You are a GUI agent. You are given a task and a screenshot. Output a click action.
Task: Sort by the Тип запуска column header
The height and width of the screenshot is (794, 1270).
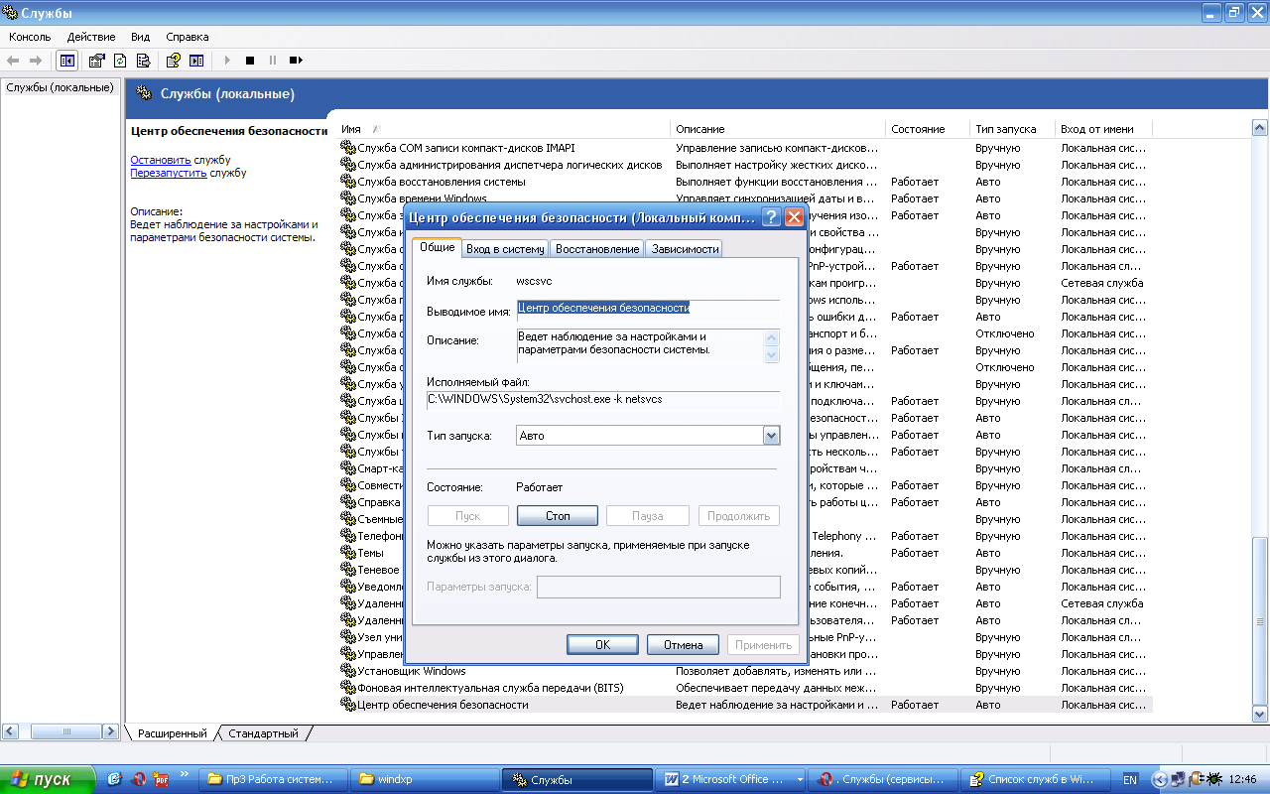(1013, 129)
